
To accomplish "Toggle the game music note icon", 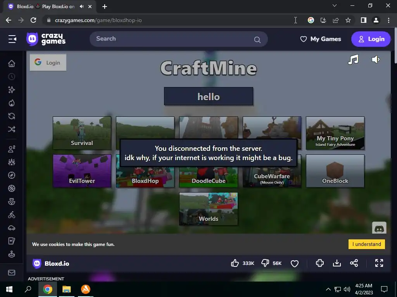I will click(353, 60).
